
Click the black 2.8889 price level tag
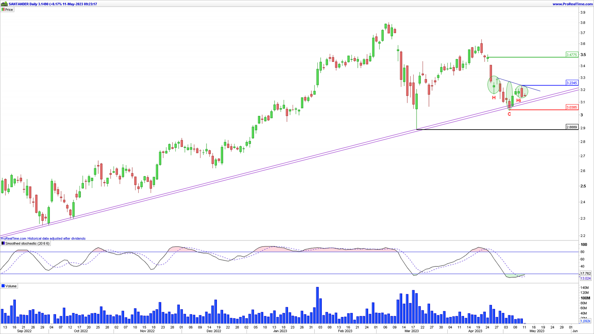[x=572, y=127]
